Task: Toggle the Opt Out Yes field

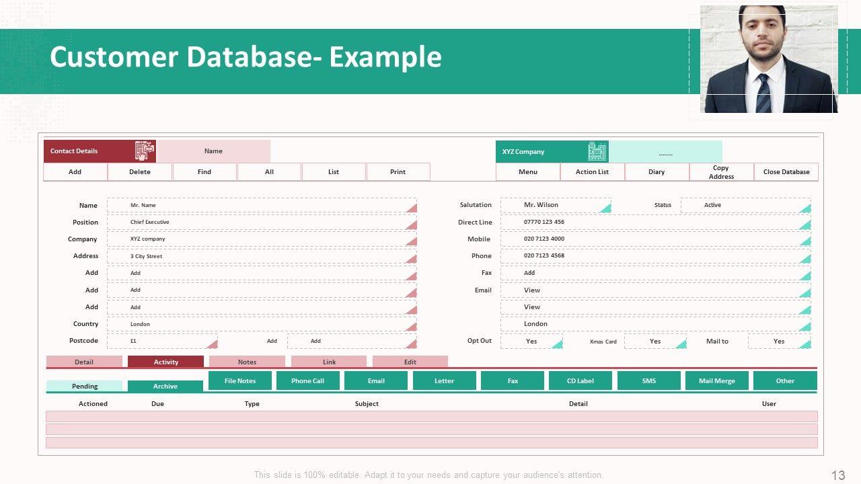Action: 531,341
